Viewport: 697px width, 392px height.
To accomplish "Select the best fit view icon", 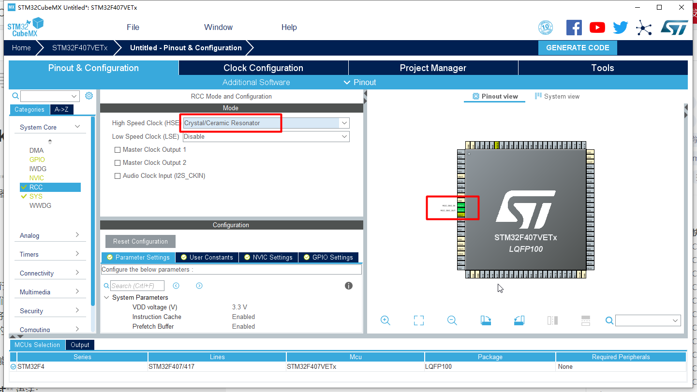I will point(418,320).
